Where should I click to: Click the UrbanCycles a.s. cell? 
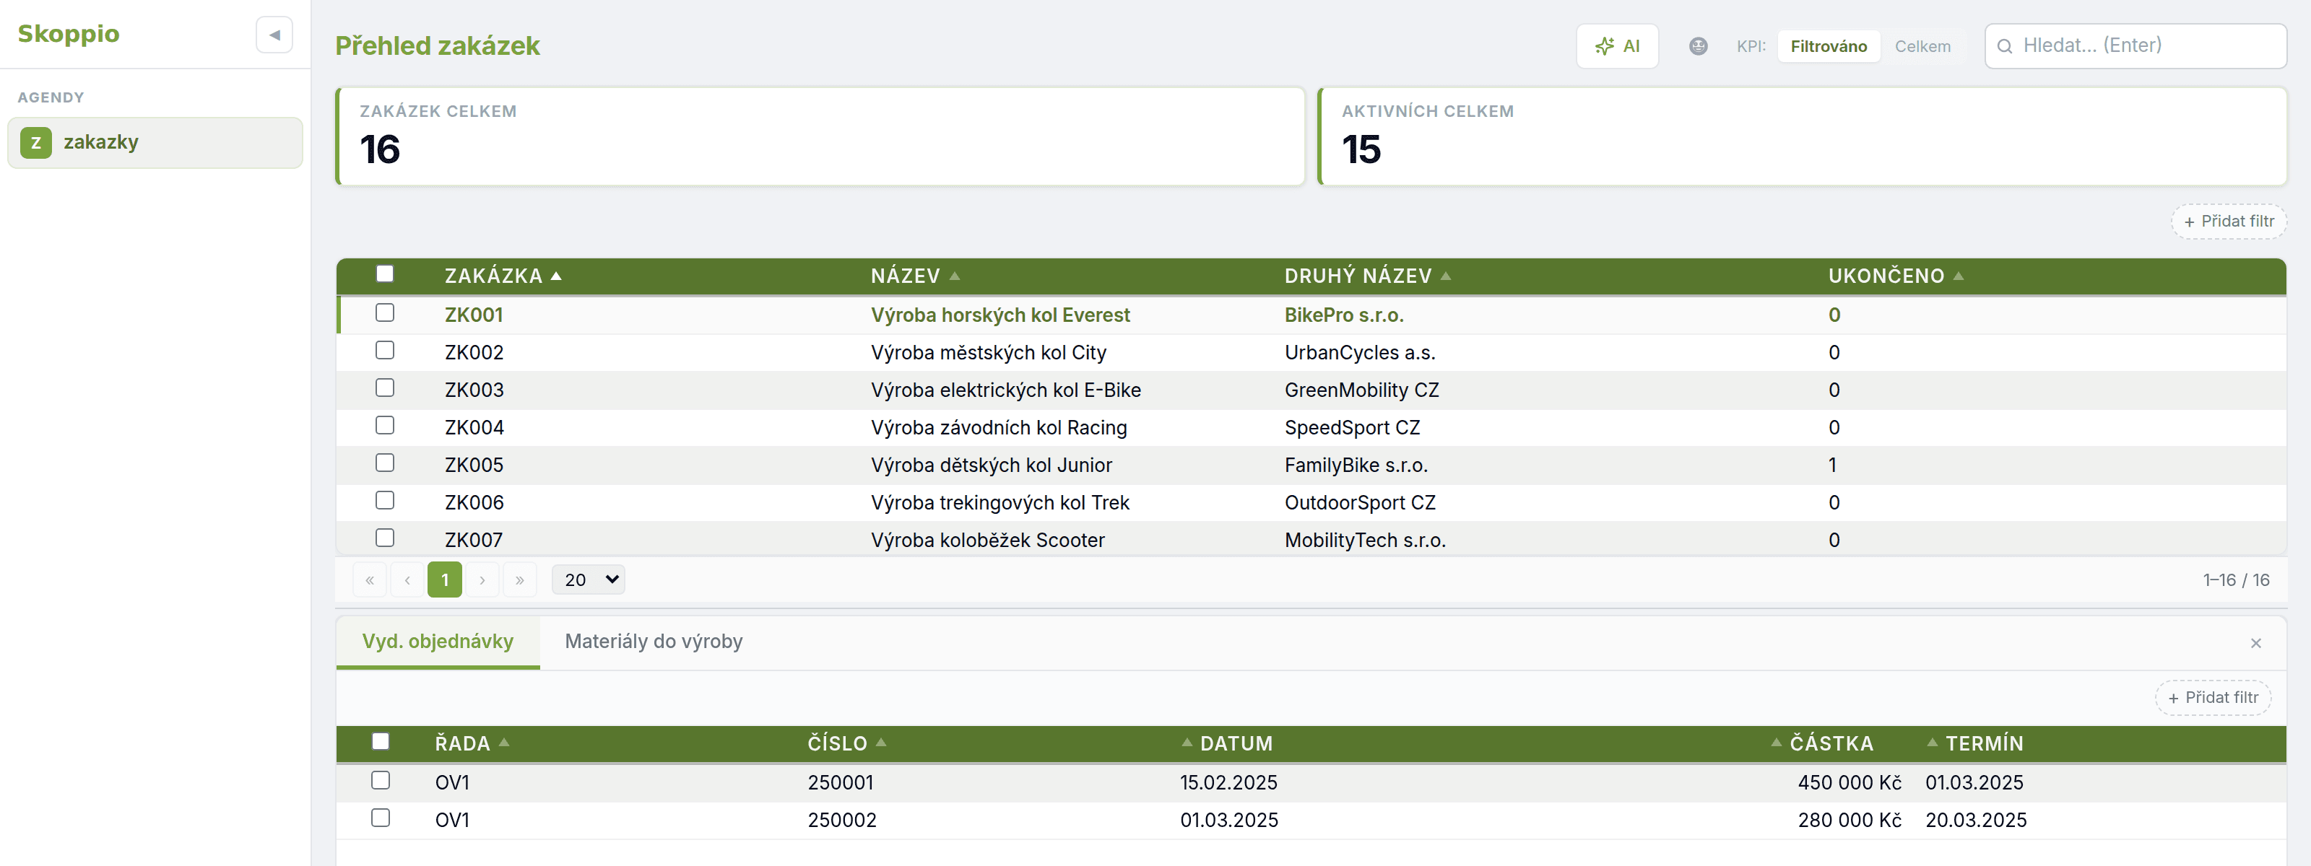coord(1360,353)
